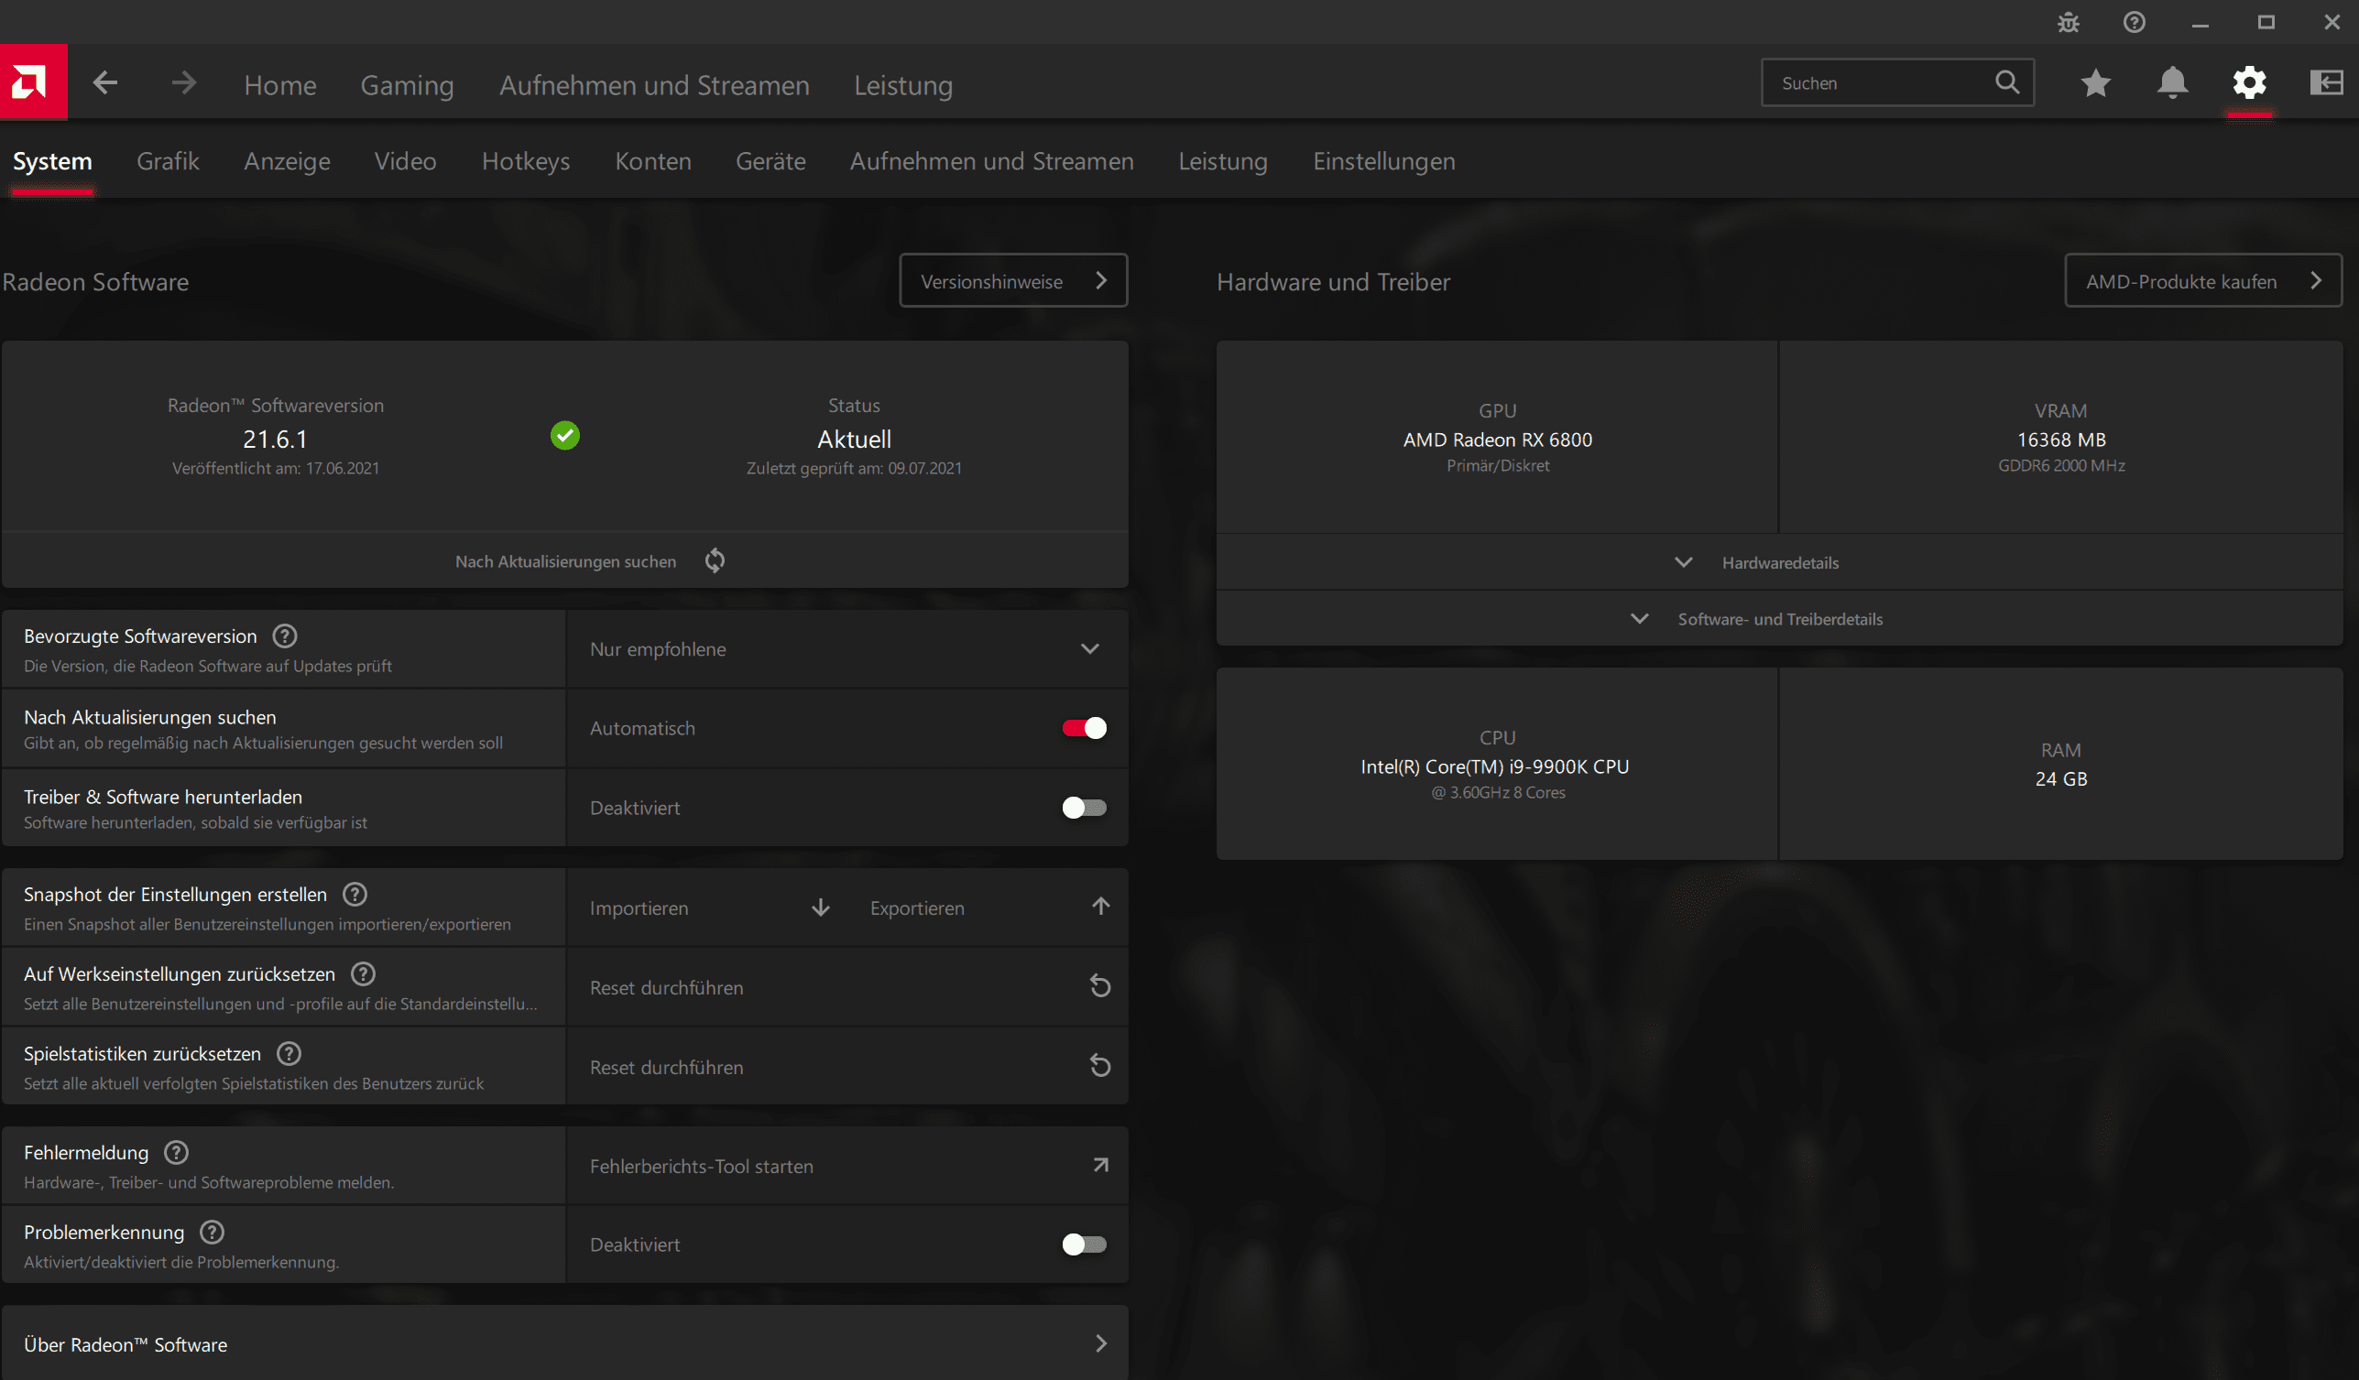
Task: Click the Versionshinweise button
Action: tap(1013, 281)
